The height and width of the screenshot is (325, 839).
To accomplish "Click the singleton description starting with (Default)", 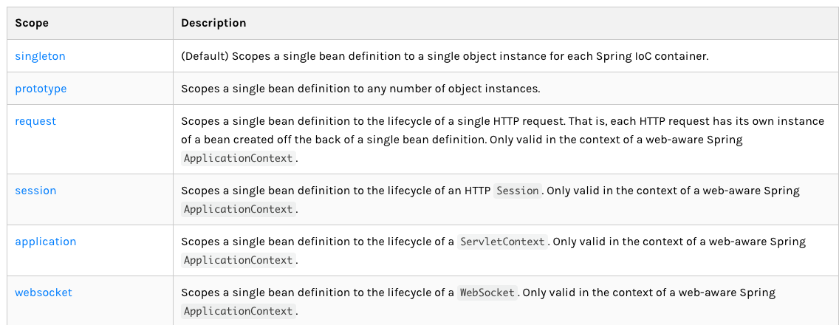I will pos(445,55).
